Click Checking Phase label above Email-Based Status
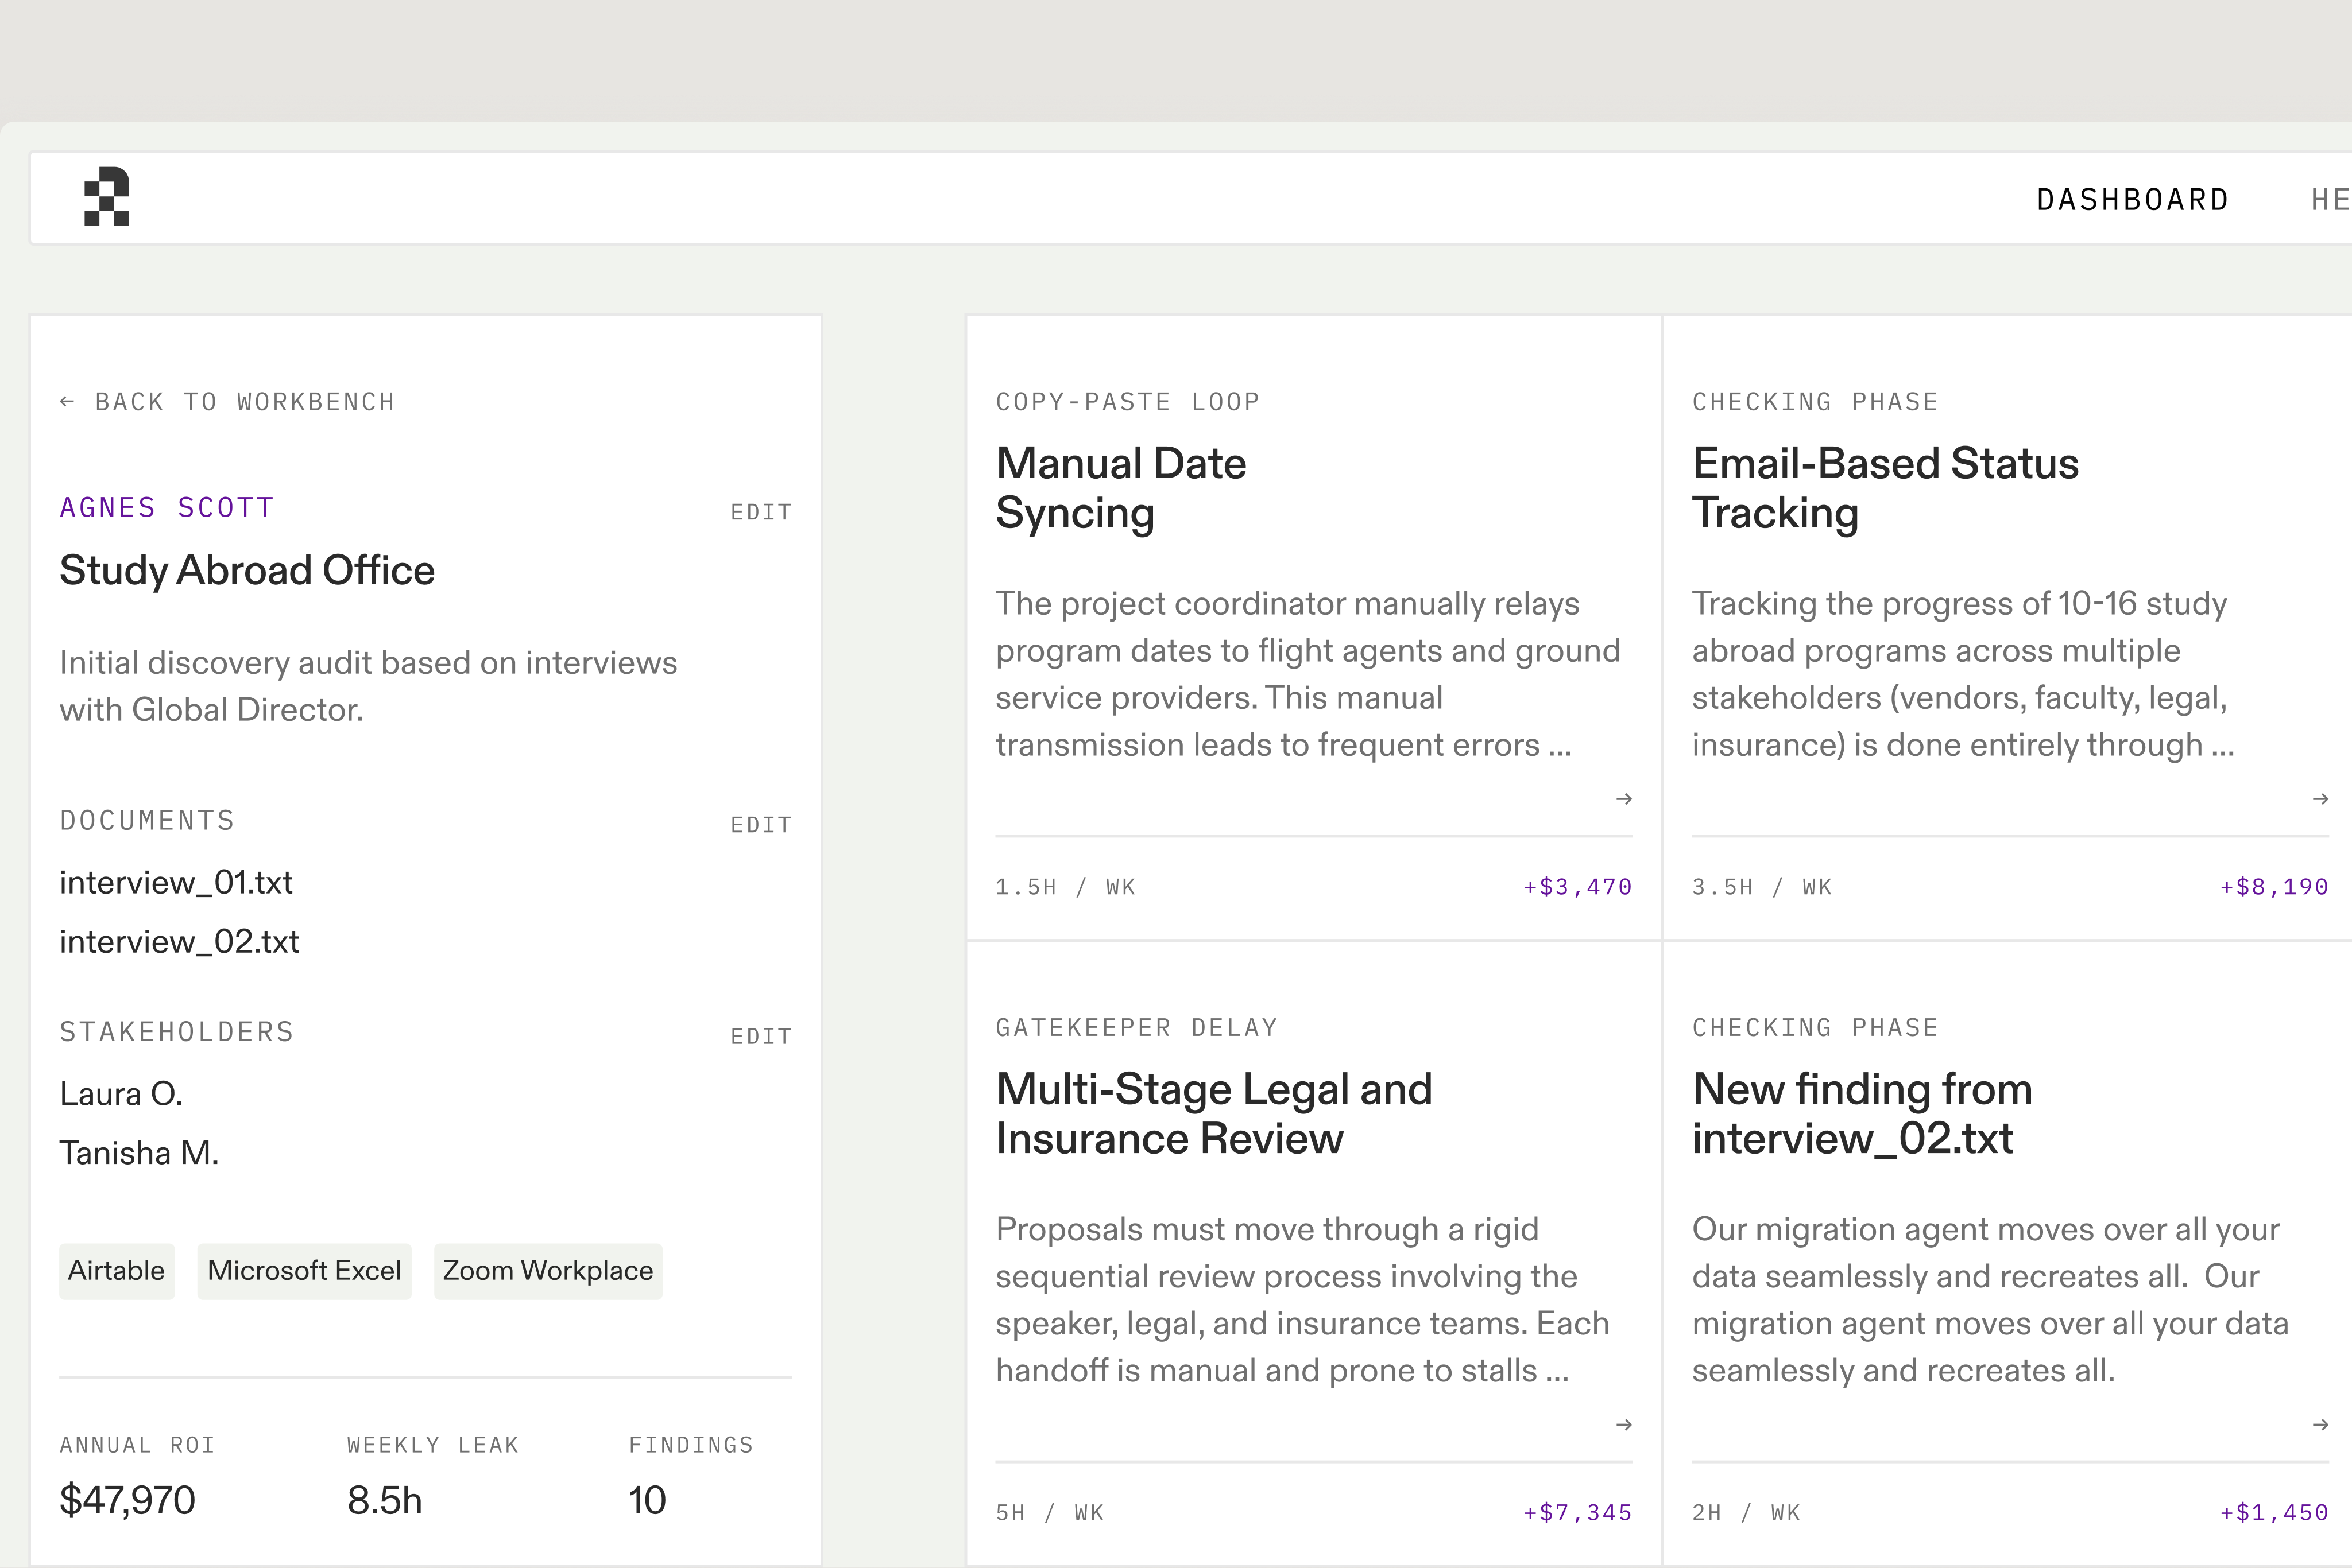Screen dimensions: 2352x1568 (1815, 402)
